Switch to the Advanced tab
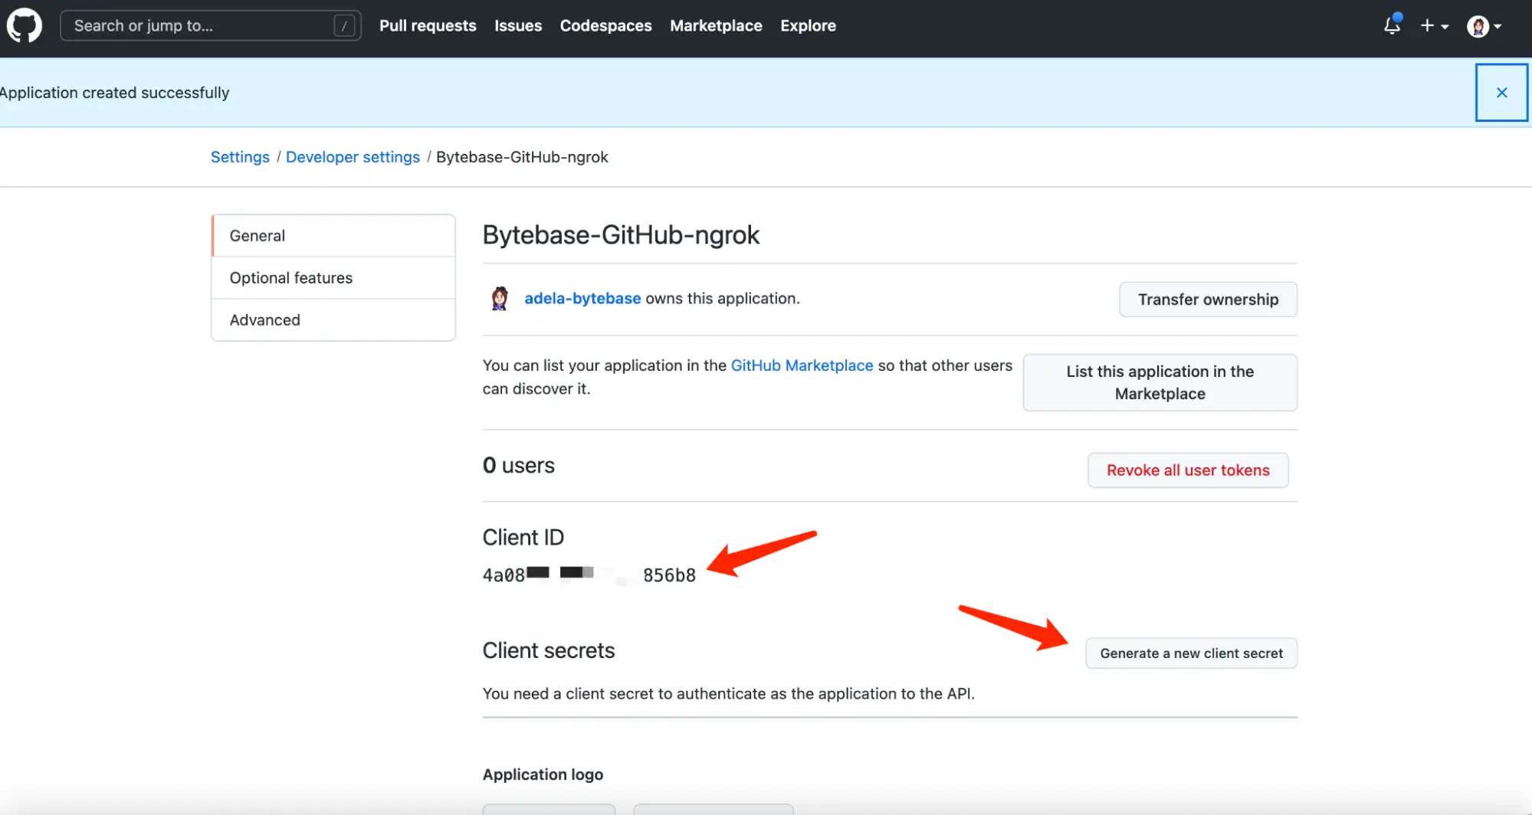 264,319
